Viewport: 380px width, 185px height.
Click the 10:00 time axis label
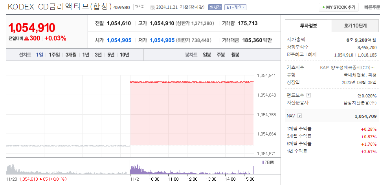point(154,179)
